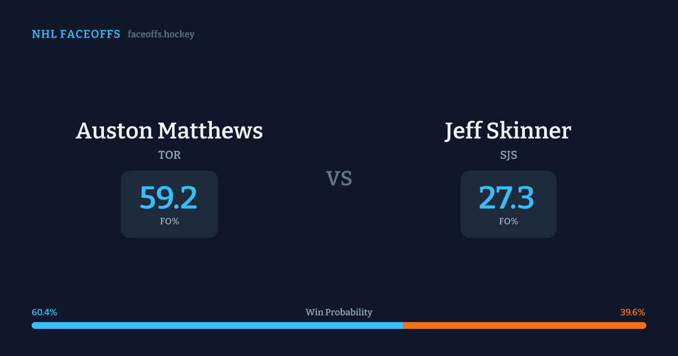Click the Win Probability label

tap(339, 312)
